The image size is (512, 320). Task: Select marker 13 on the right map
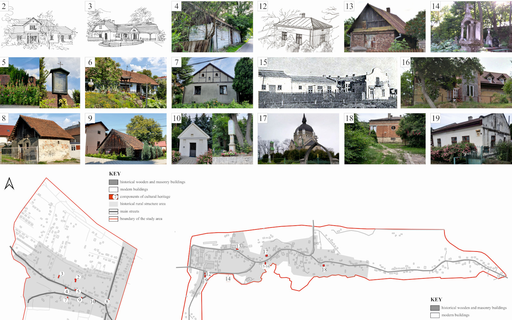(x=238, y=246)
